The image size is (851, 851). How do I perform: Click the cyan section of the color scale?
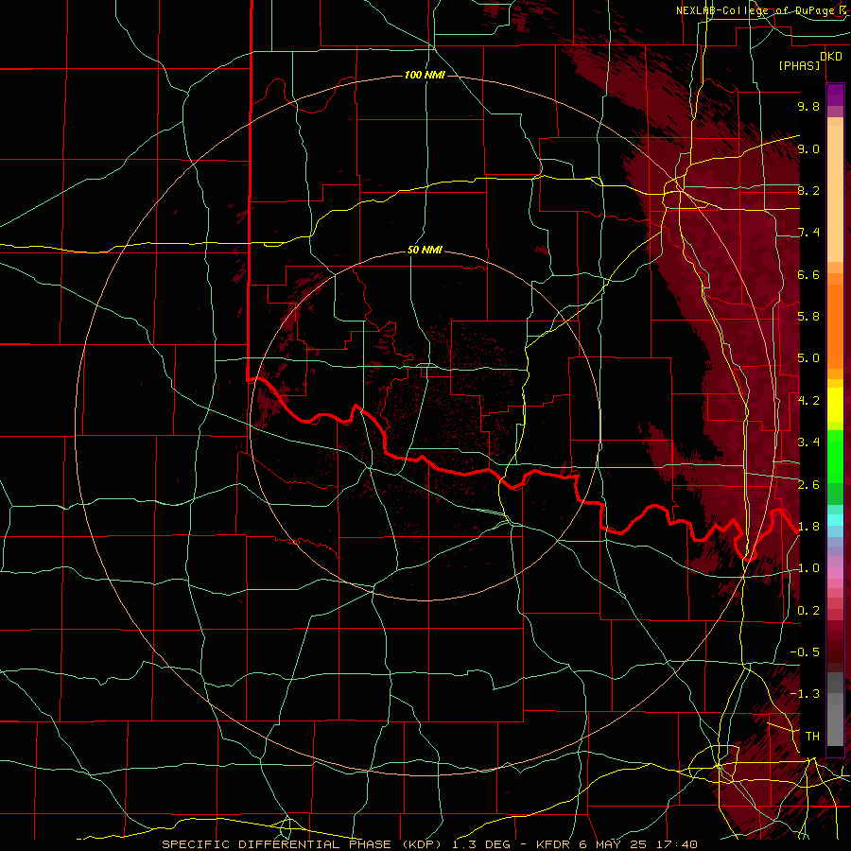835,519
